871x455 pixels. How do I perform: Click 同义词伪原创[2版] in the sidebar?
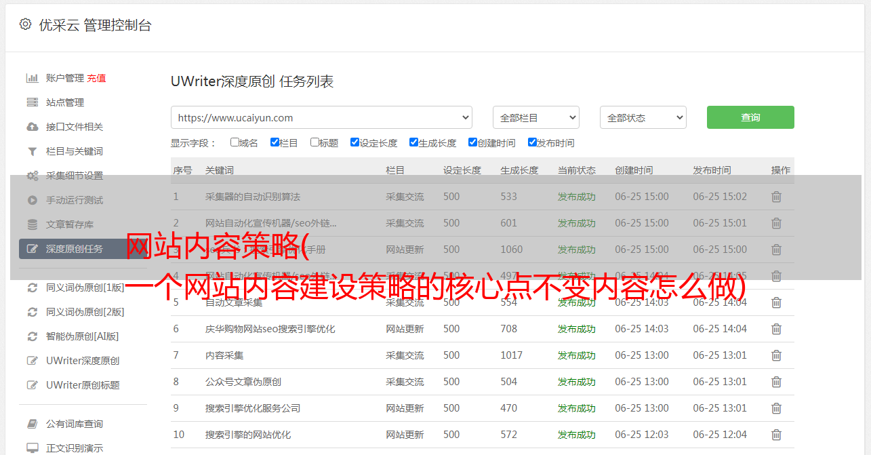click(x=85, y=312)
